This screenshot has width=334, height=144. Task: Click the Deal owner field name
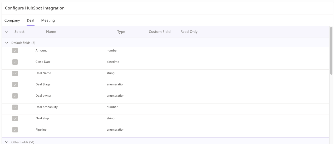pos(43,96)
